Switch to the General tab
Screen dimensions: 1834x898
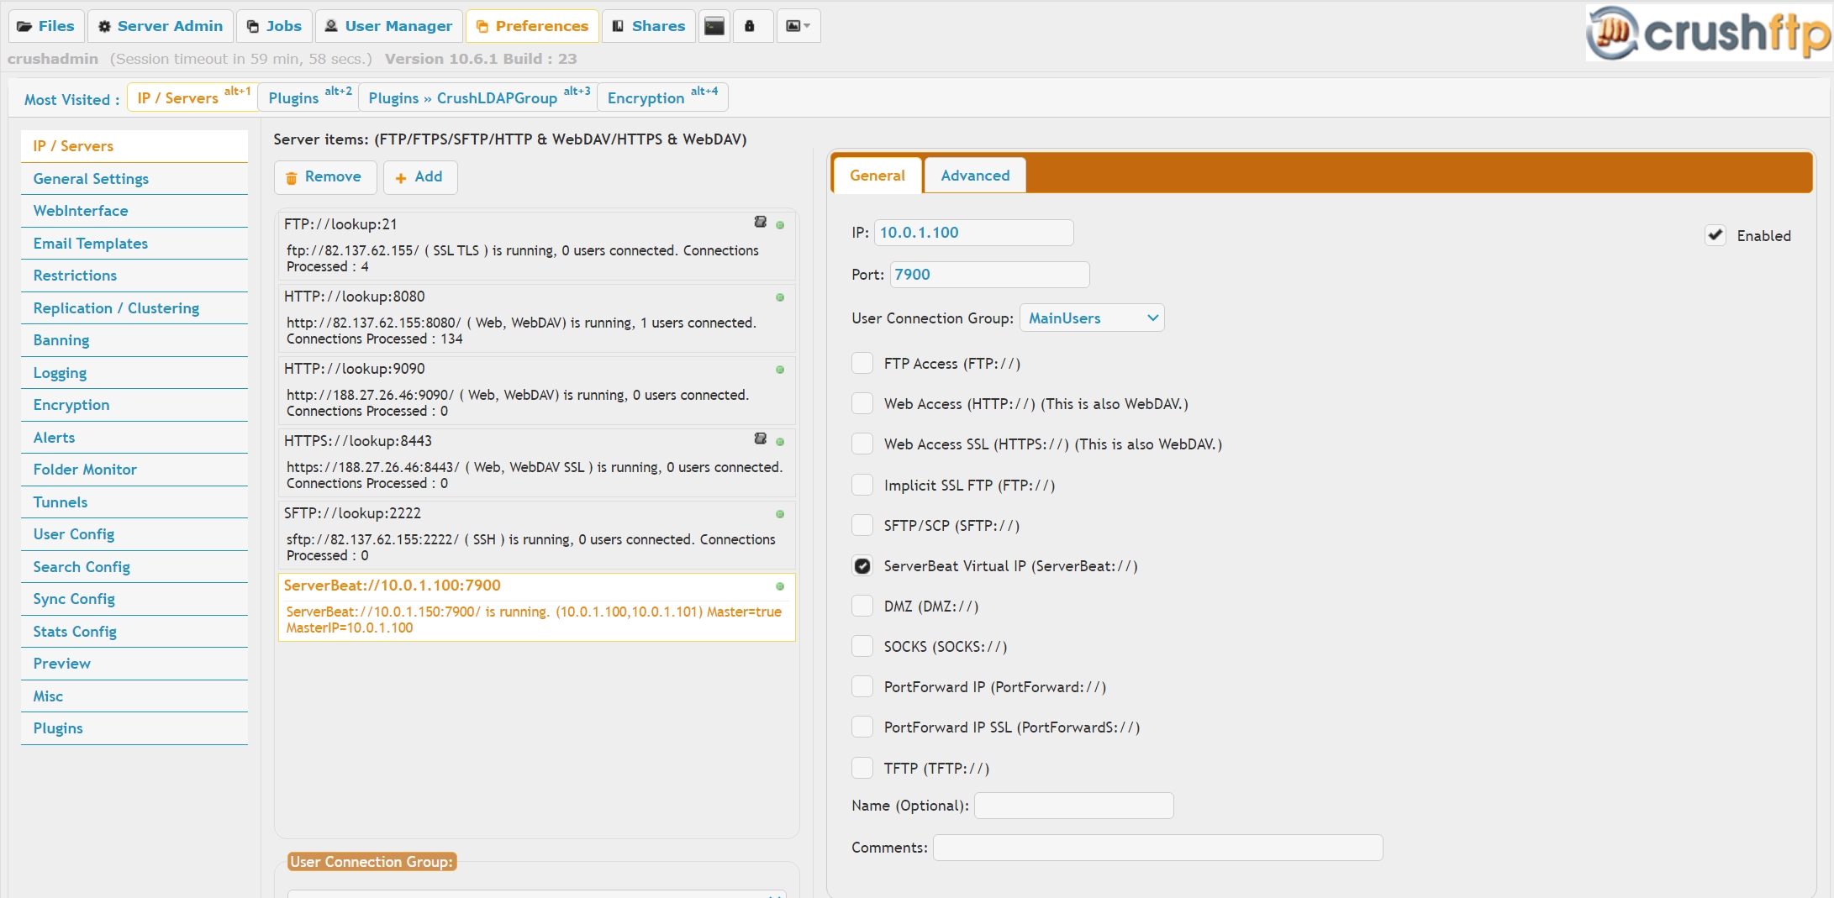[x=877, y=176]
